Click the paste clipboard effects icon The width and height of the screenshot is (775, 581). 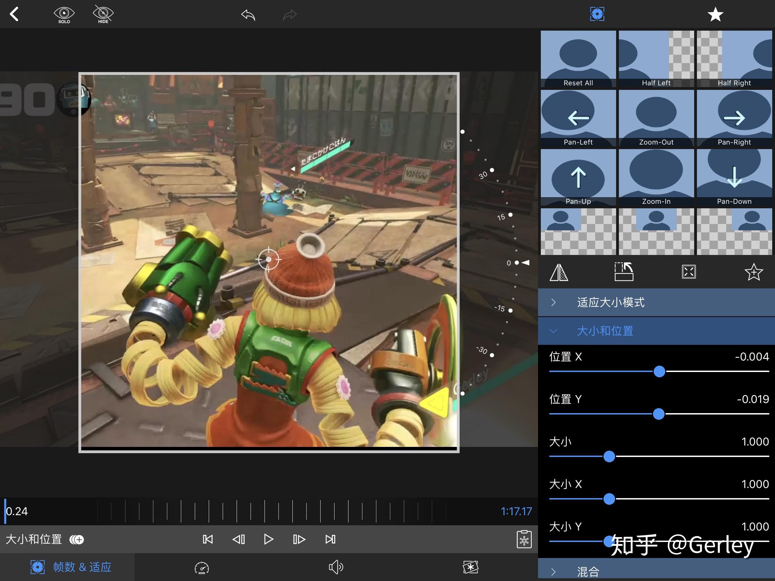coord(524,540)
